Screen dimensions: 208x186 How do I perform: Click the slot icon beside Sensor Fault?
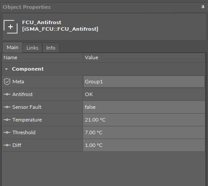(7, 107)
